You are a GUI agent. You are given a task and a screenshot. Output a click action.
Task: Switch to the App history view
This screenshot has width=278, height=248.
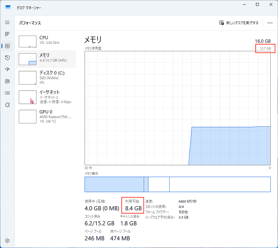tap(7, 57)
